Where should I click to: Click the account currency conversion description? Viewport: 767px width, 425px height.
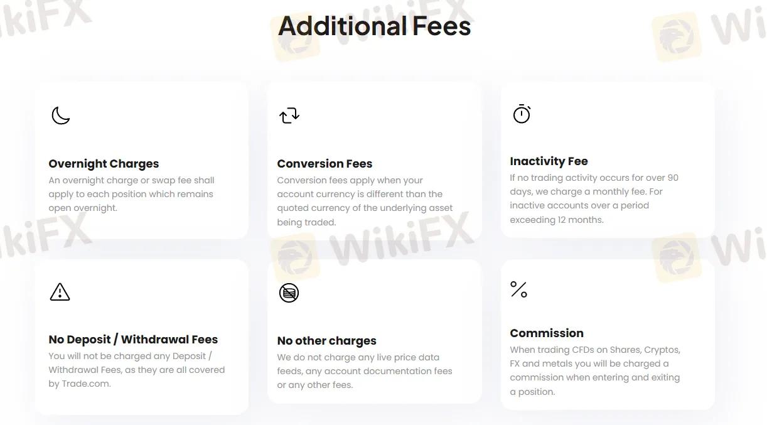pos(365,201)
